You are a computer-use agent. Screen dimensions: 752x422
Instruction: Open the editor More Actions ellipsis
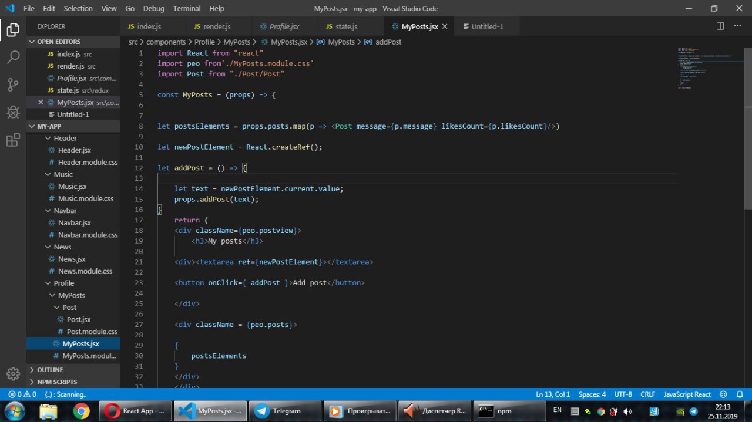[x=738, y=26]
